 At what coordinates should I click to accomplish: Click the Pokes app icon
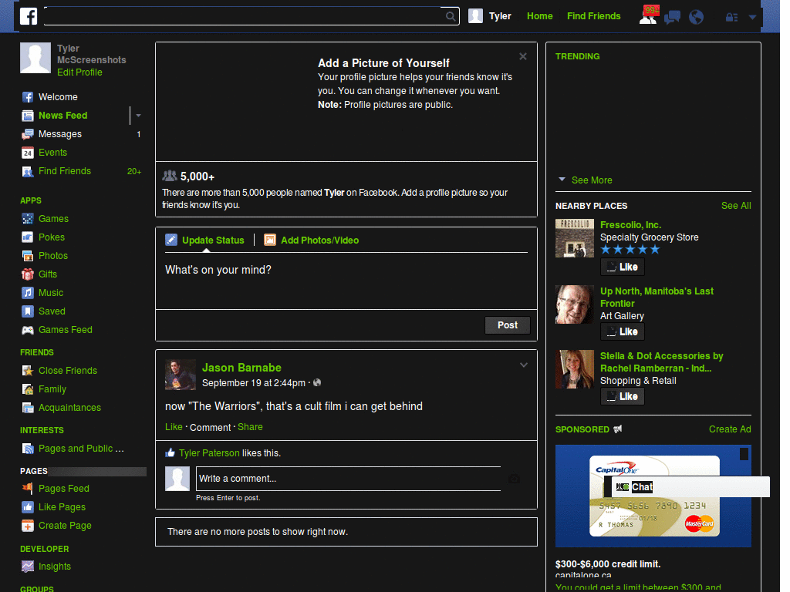(x=28, y=237)
